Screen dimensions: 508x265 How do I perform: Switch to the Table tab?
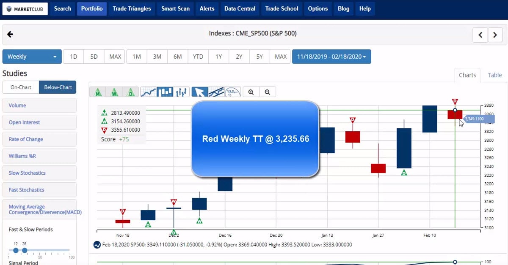point(494,75)
